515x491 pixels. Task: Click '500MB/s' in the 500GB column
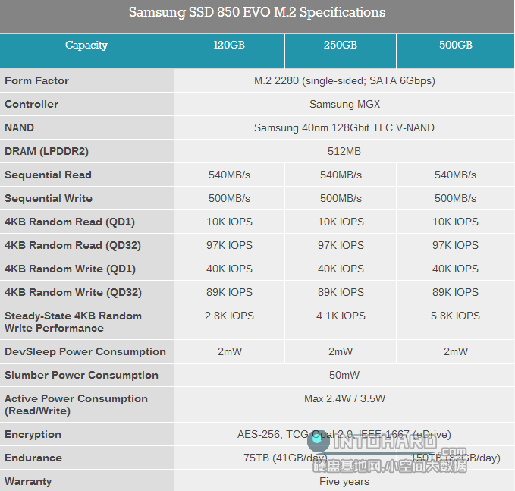click(455, 199)
